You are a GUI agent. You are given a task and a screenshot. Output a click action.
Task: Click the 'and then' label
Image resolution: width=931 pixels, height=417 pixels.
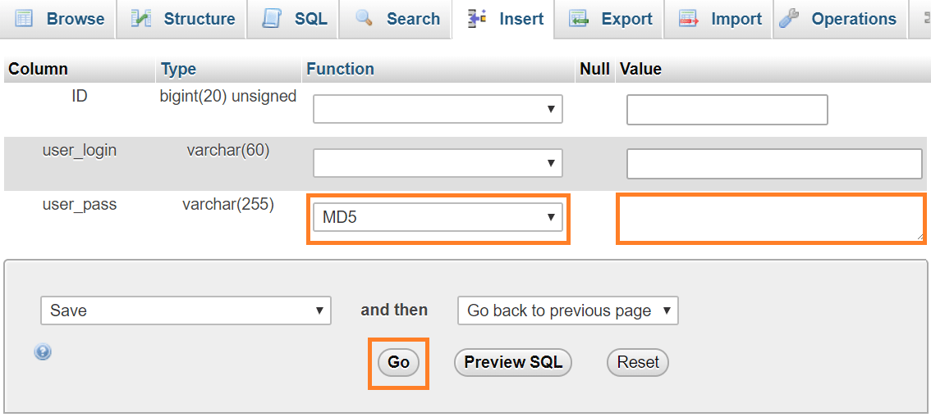pos(394,310)
